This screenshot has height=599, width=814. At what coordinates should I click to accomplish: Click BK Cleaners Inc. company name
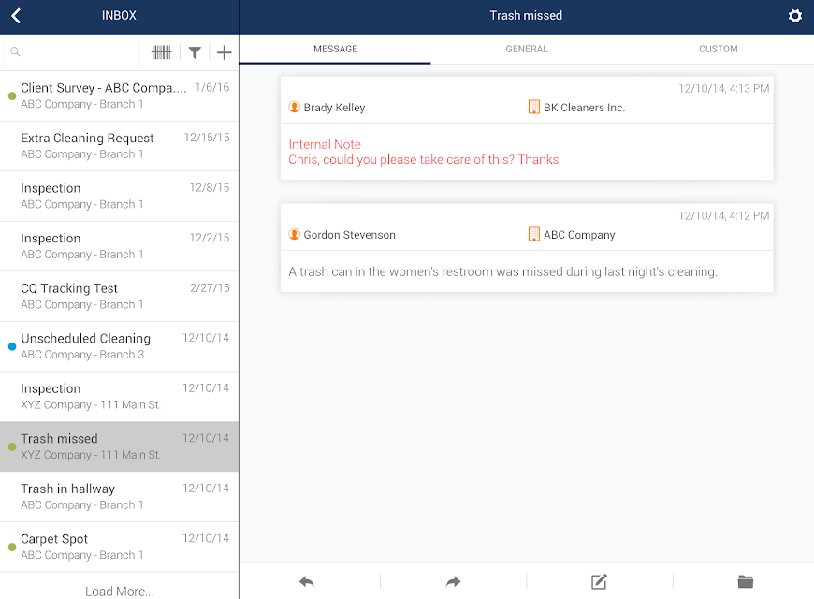pyautogui.click(x=584, y=108)
